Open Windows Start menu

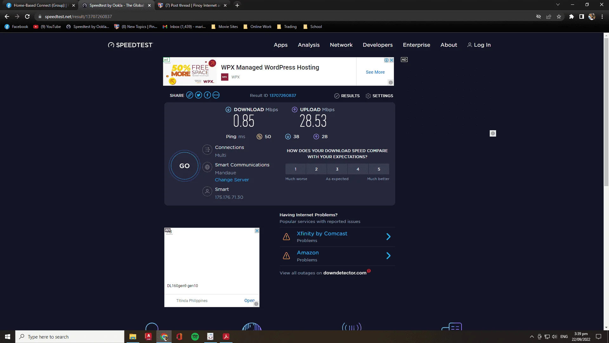click(x=8, y=337)
